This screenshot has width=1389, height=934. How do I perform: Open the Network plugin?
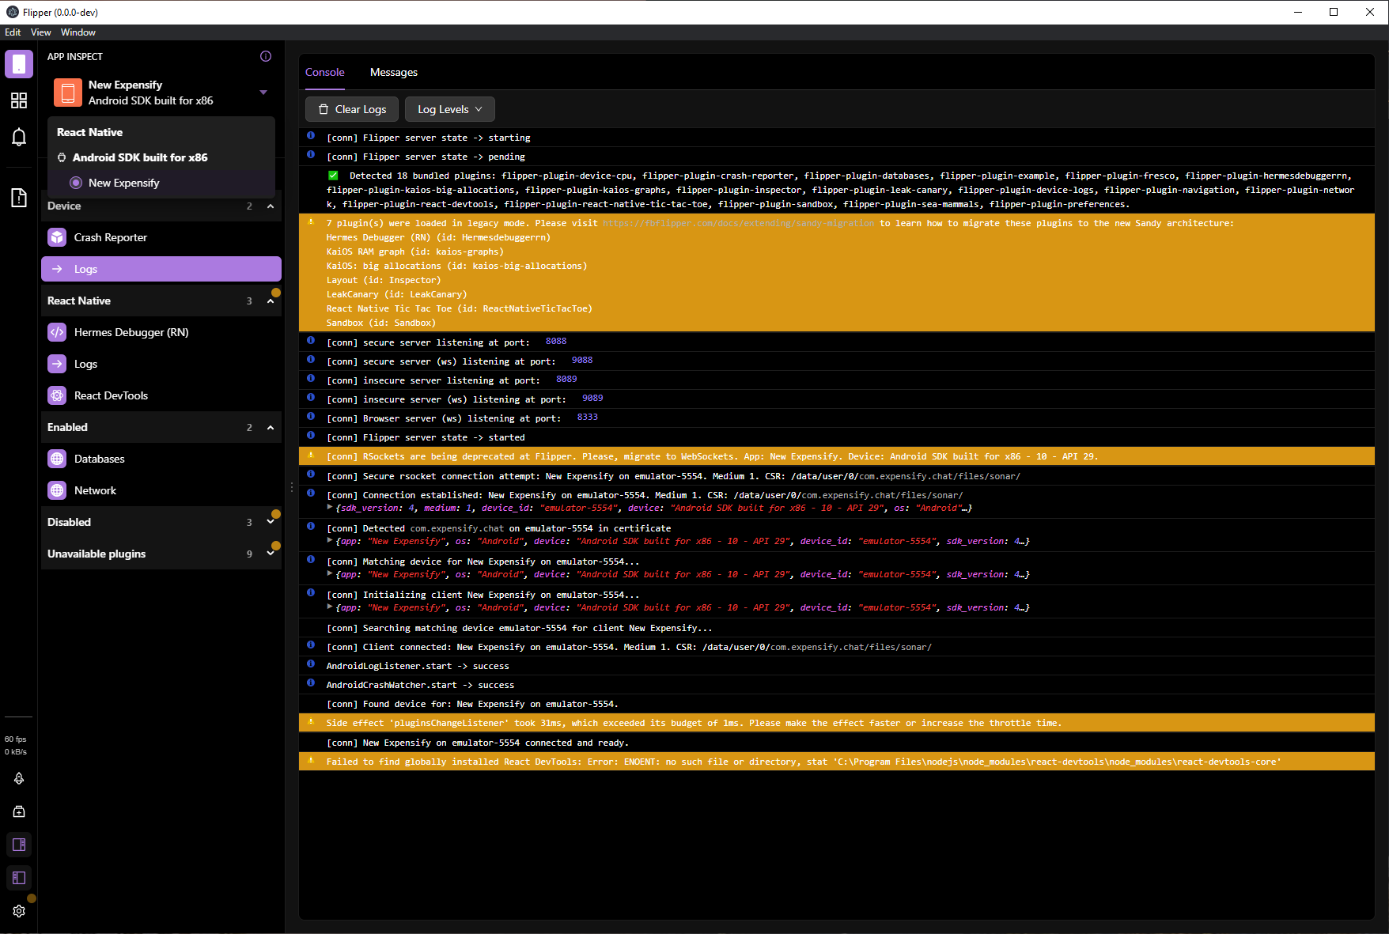coord(161,490)
